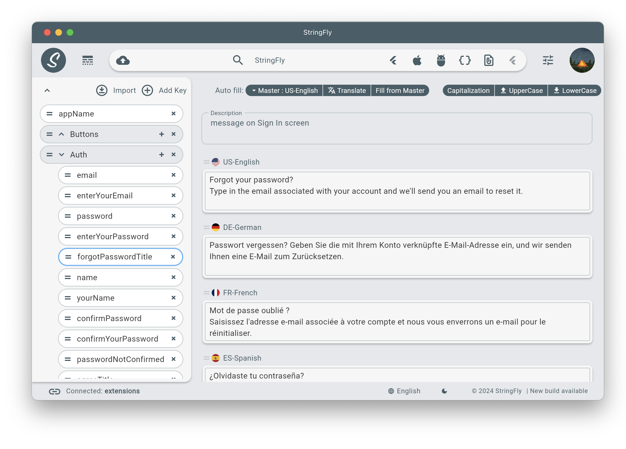Collapse the key list with the top chevron

[x=47, y=90]
